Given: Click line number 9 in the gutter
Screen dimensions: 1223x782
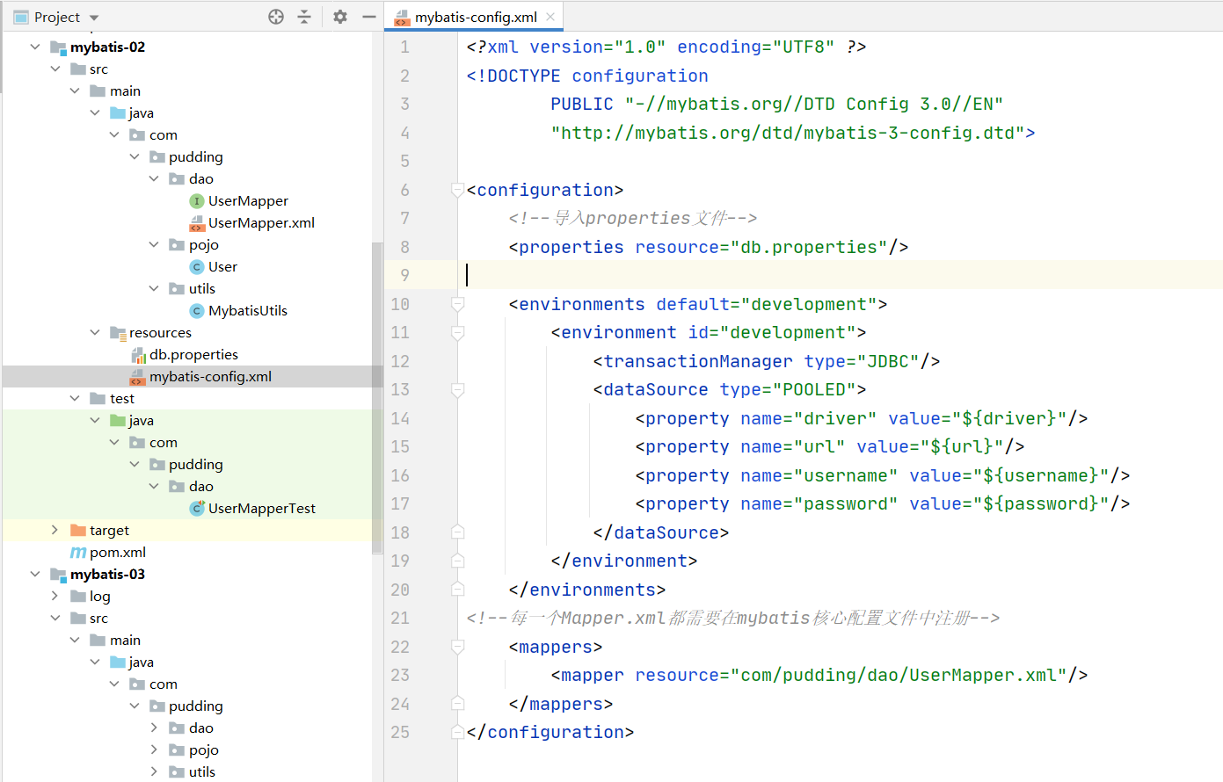Looking at the screenshot, I should coord(404,275).
